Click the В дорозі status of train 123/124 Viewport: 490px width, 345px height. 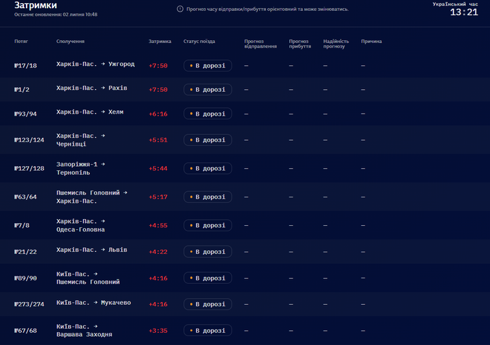coord(208,140)
